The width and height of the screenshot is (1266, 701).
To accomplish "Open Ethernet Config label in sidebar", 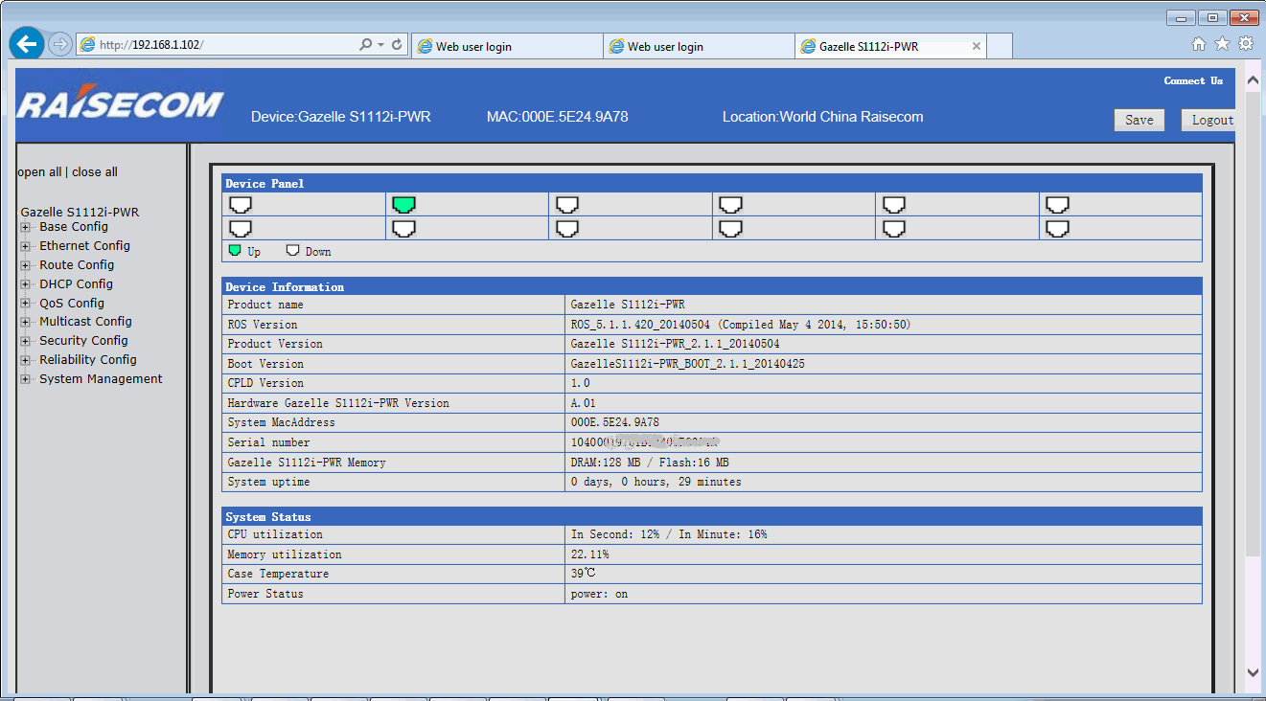I will tap(84, 246).
